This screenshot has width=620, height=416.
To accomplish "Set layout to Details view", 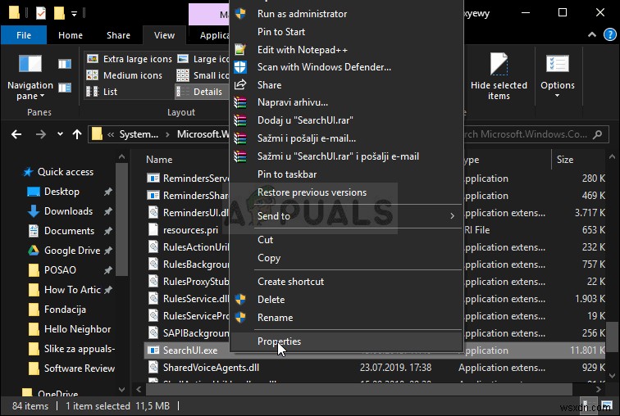I will [200, 92].
